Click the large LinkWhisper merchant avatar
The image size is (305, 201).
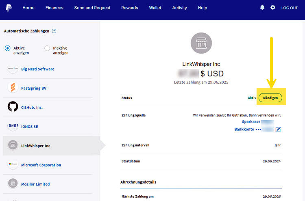201,43
